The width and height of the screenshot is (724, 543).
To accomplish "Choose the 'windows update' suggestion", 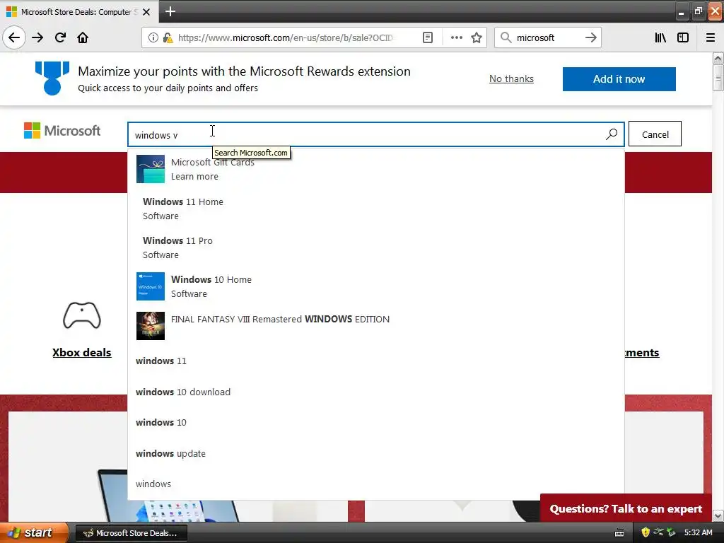I will coord(376,453).
